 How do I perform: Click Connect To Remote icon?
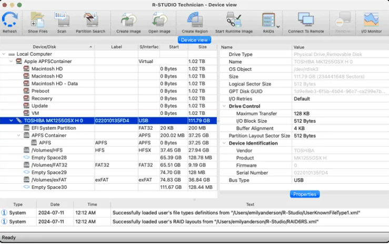[306, 20]
